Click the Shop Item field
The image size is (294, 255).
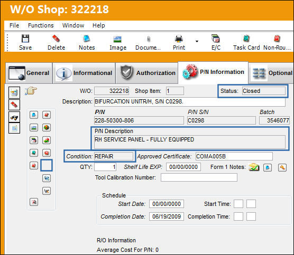pyautogui.click(x=174, y=91)
